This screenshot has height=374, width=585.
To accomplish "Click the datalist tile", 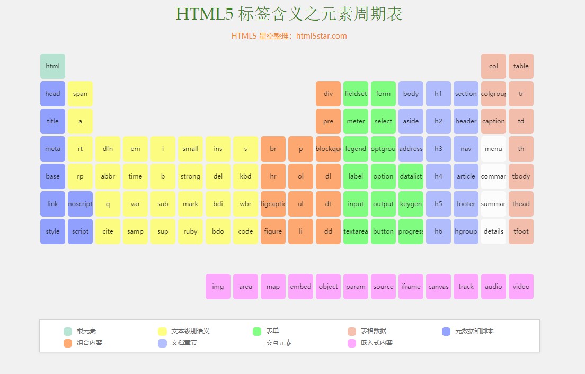I will [411, 176].
